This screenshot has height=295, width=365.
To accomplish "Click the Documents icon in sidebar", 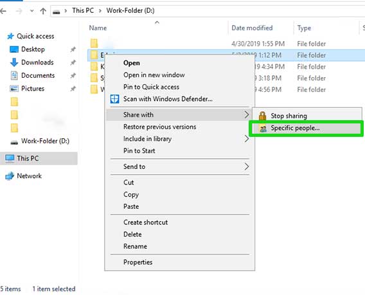I will click(14, 75).
